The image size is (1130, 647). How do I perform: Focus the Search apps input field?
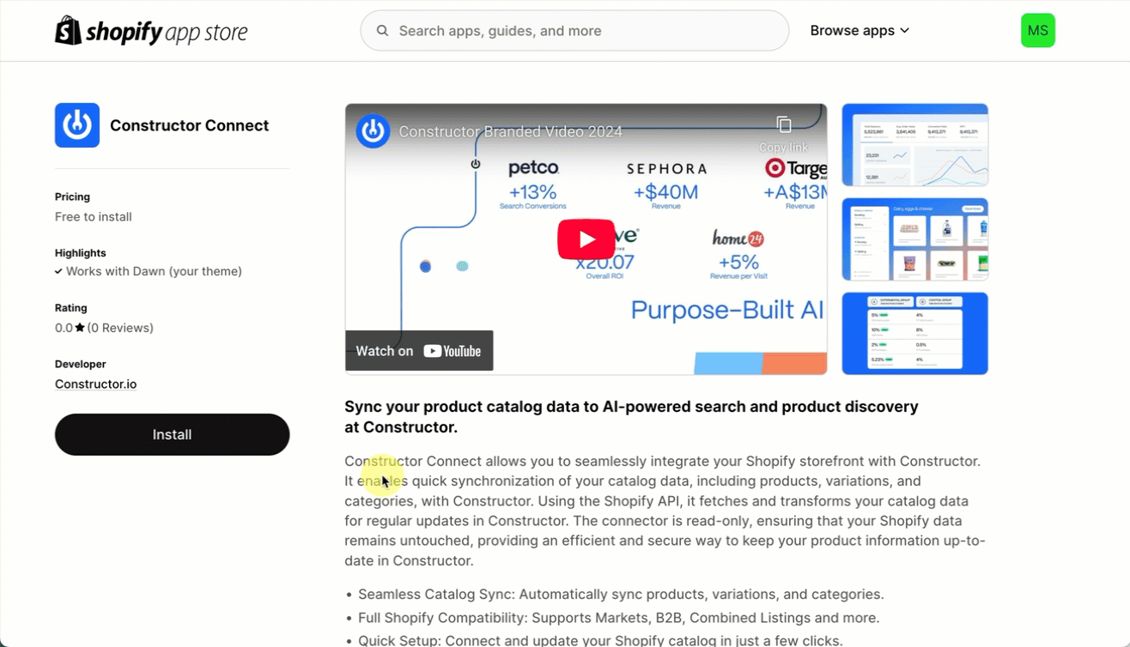click(x=574, y=31)
